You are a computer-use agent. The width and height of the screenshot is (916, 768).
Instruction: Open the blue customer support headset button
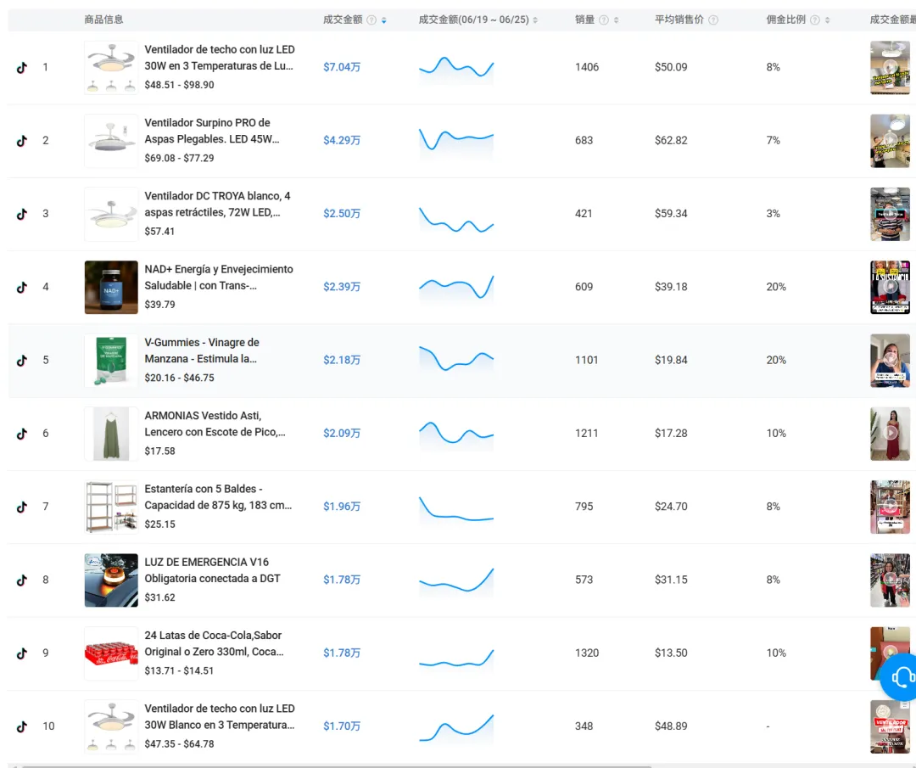(x=901, y=676)
